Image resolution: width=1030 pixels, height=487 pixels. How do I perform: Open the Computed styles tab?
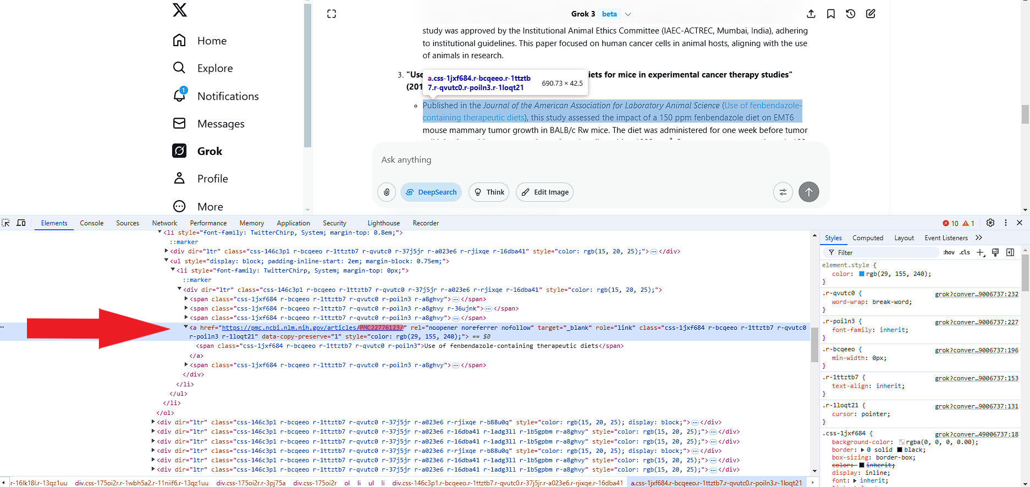tap(868, 238)
